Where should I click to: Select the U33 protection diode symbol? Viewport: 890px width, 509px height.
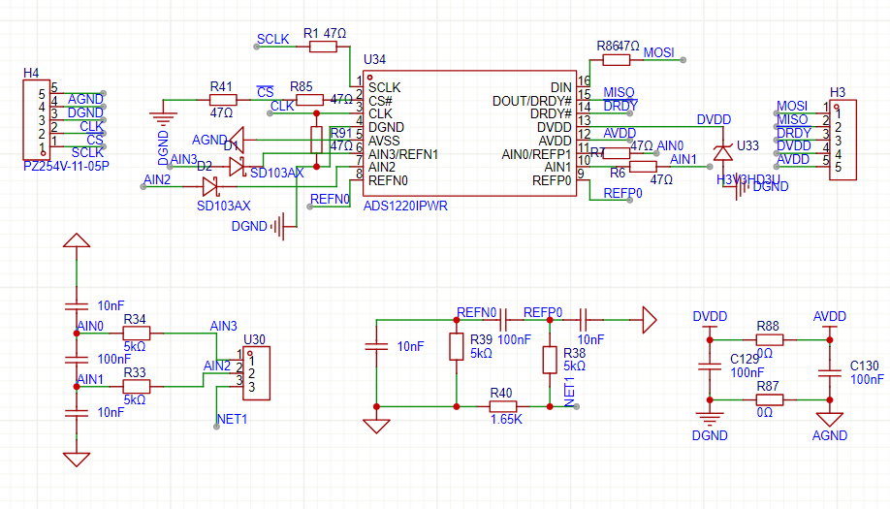click(721, 152)
